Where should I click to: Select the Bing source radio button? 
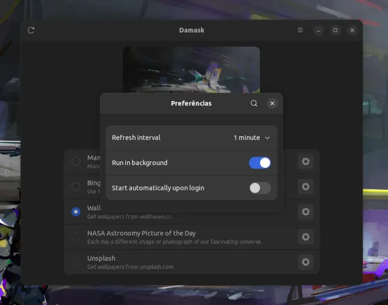[x=76, y=186]
